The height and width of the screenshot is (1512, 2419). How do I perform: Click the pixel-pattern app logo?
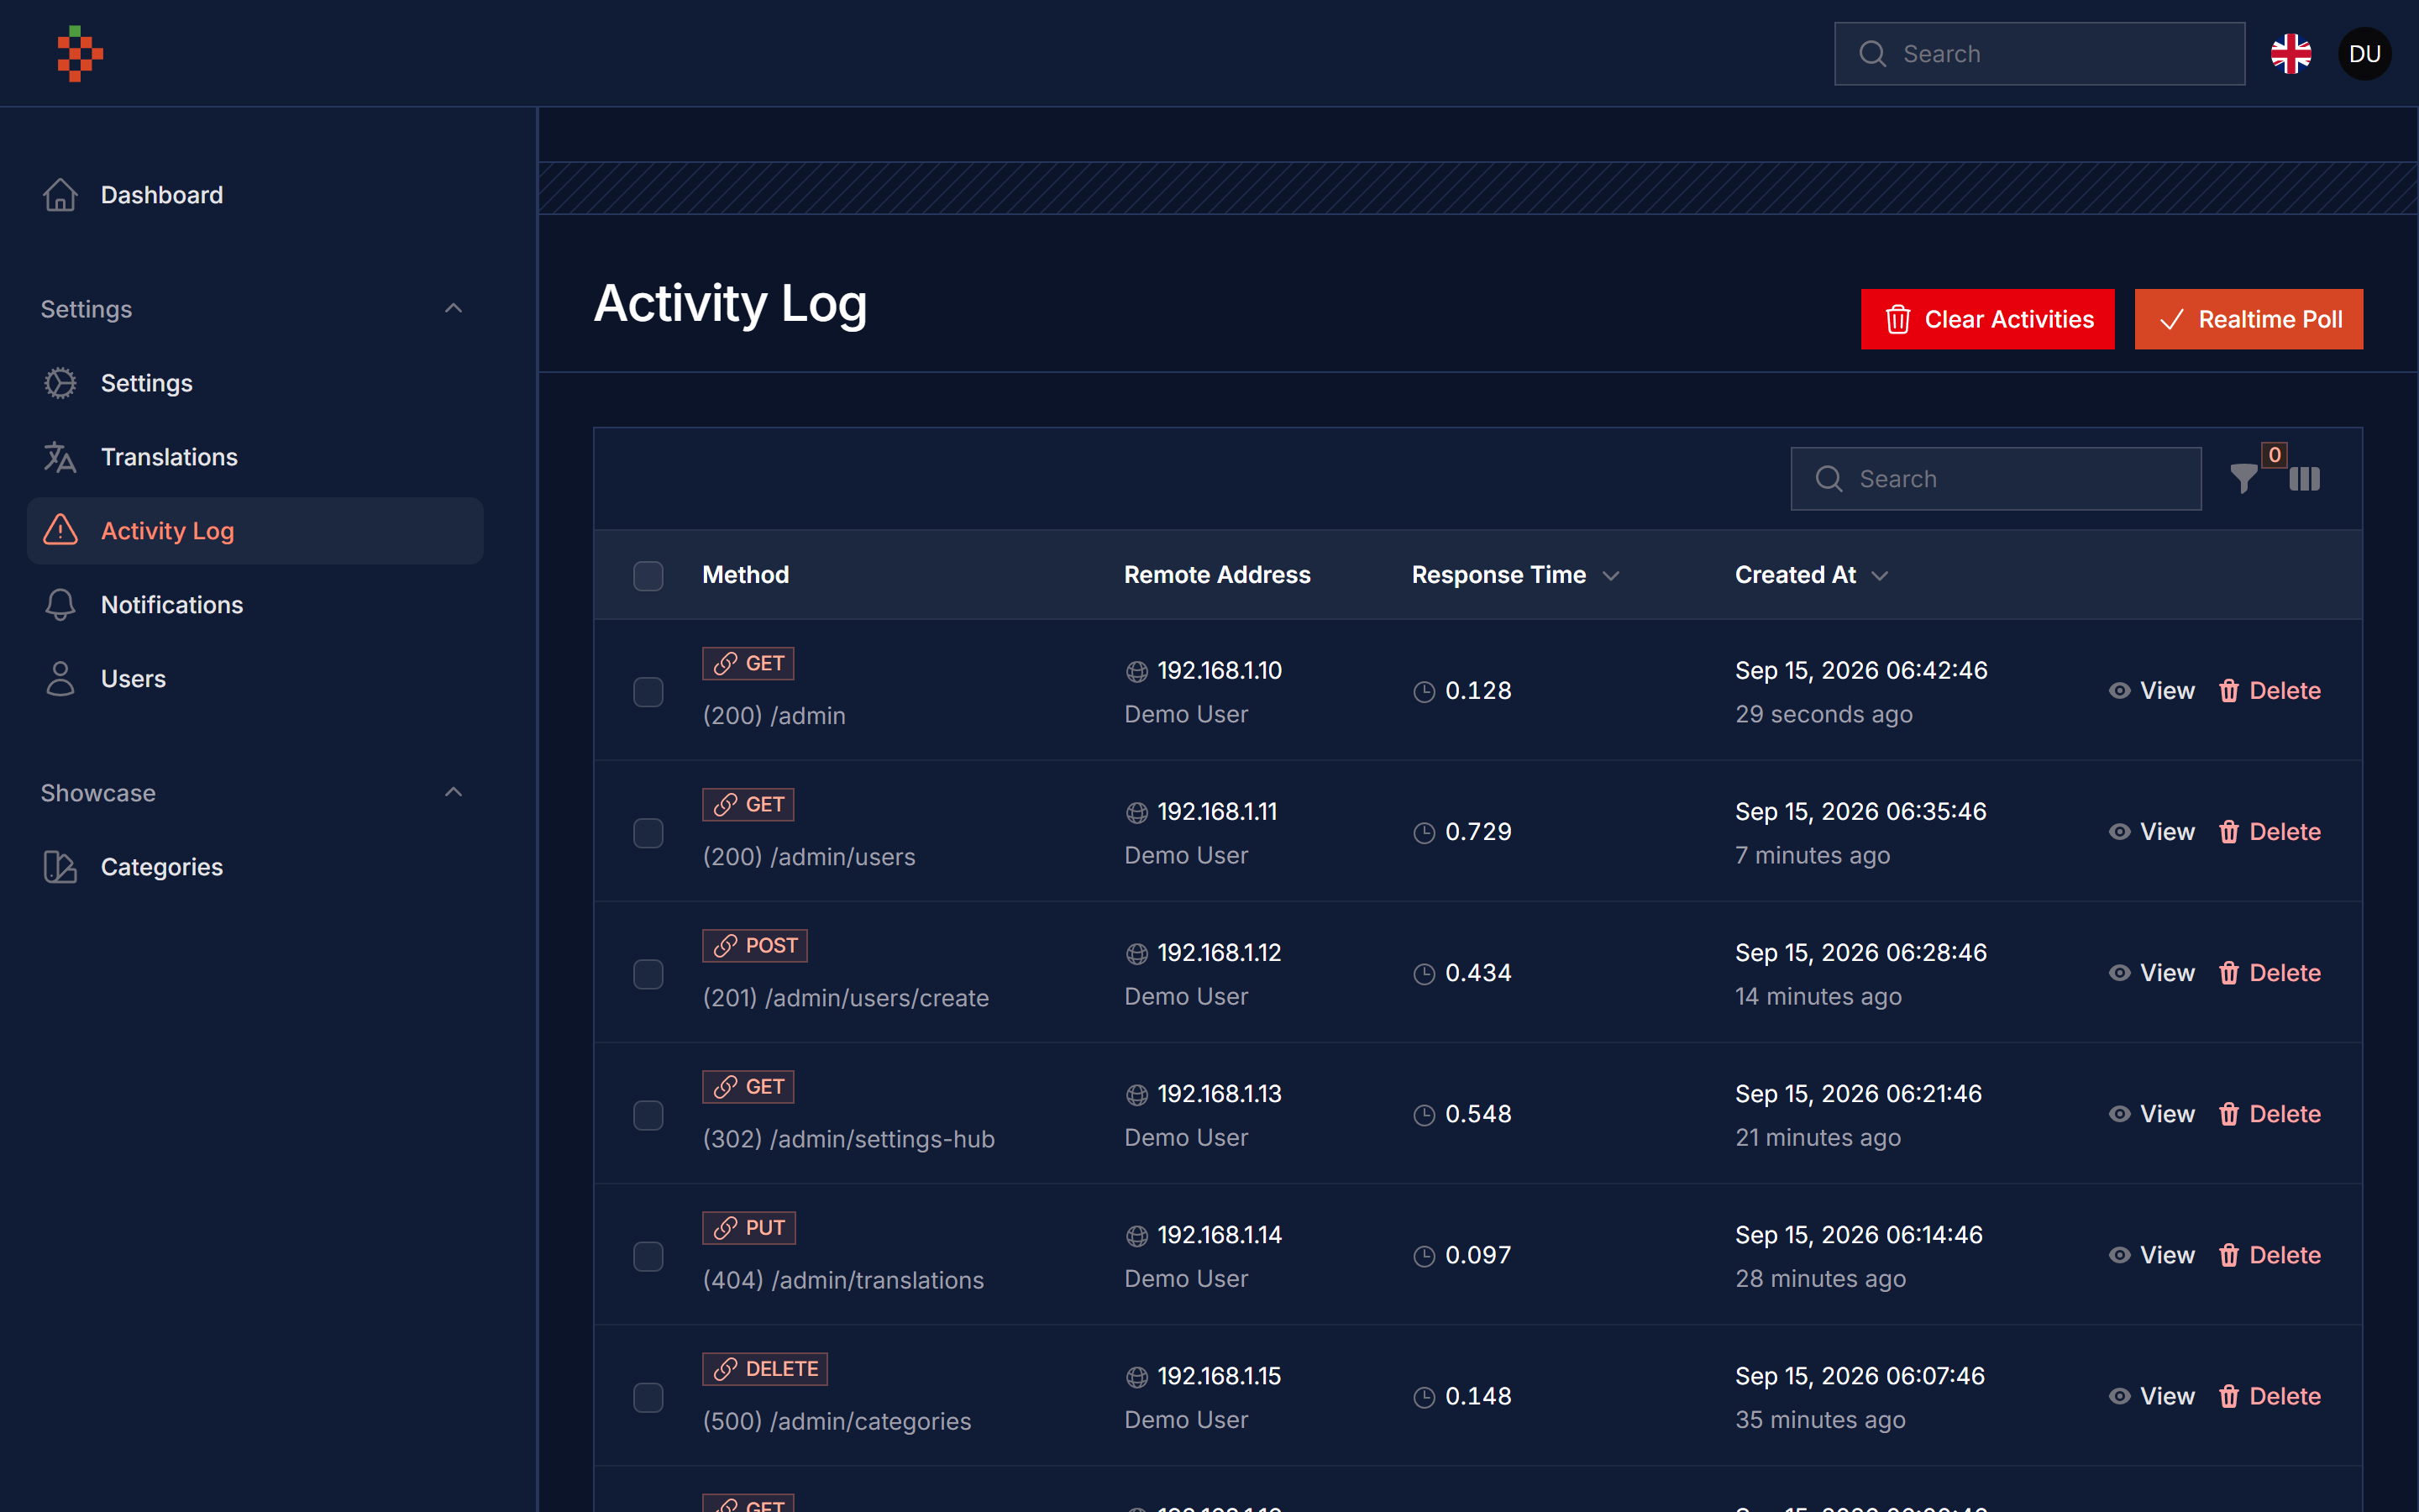[x=80, y=54]
